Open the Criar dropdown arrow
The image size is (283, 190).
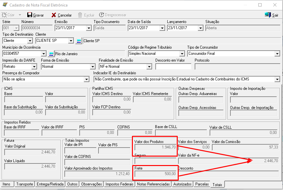pos(20,15)
